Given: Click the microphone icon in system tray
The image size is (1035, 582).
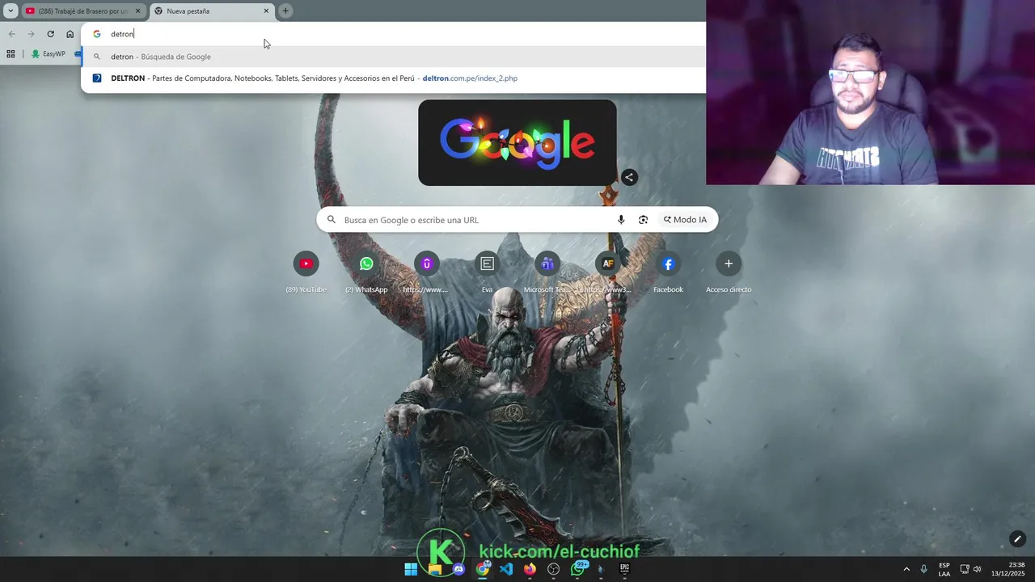Looking at the screenshot, I should pyautogui.click(x=923, y=569).
